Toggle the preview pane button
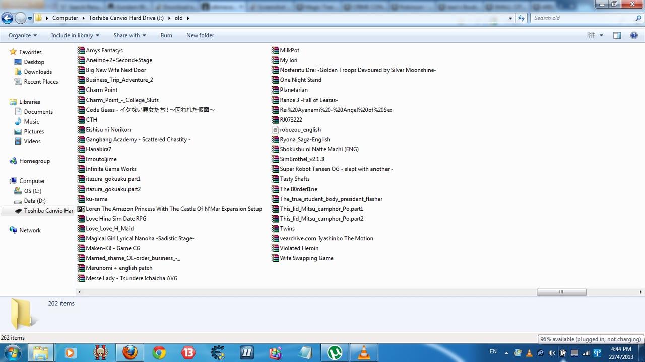The width and height of the screenshot is (645, 362). click(x=617, y=35)
